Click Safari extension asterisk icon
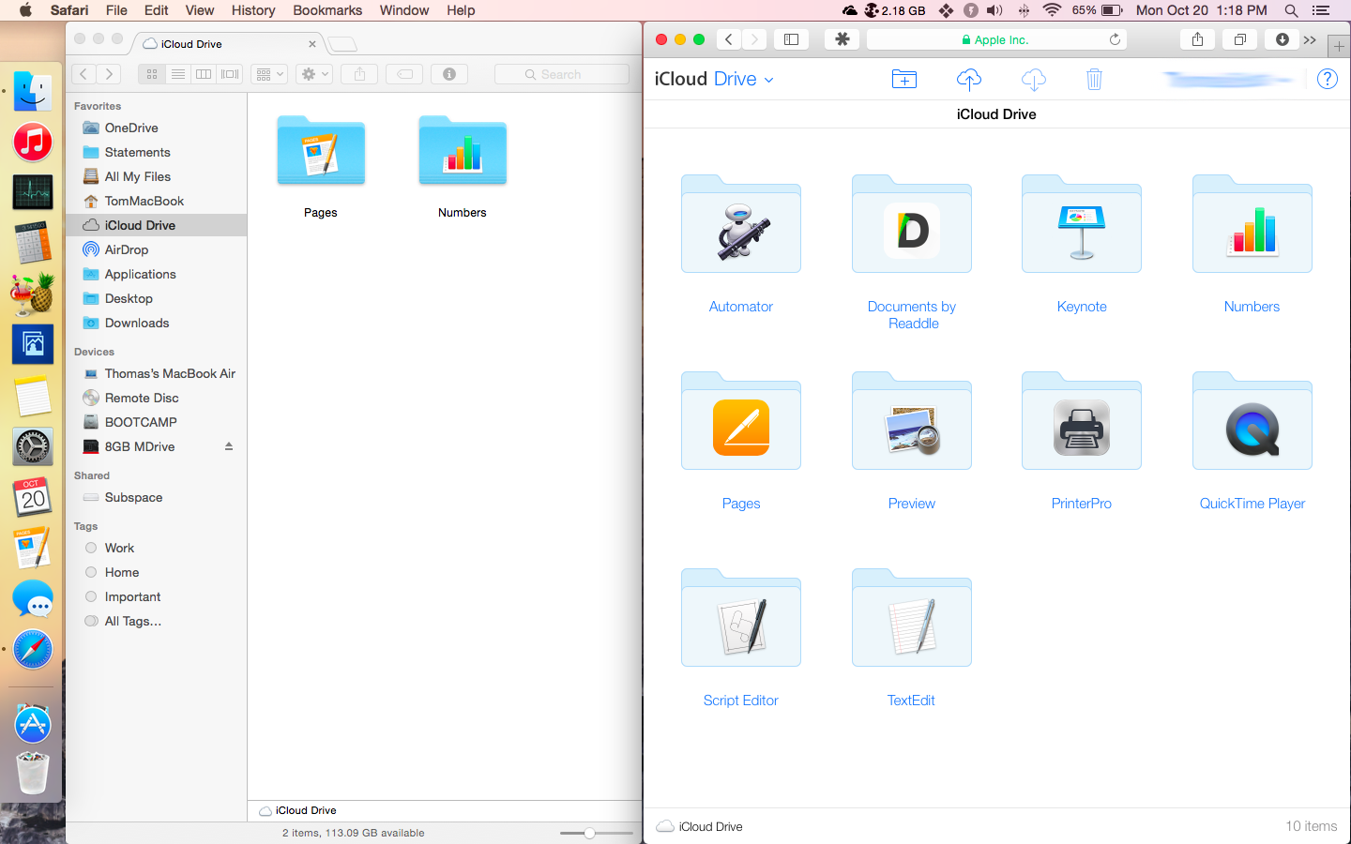 (842, 39)
